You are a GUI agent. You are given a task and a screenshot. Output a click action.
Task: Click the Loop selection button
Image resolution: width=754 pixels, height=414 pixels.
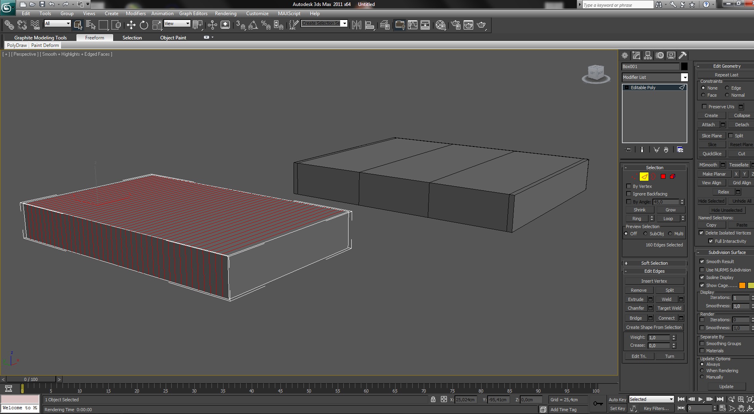668,219
